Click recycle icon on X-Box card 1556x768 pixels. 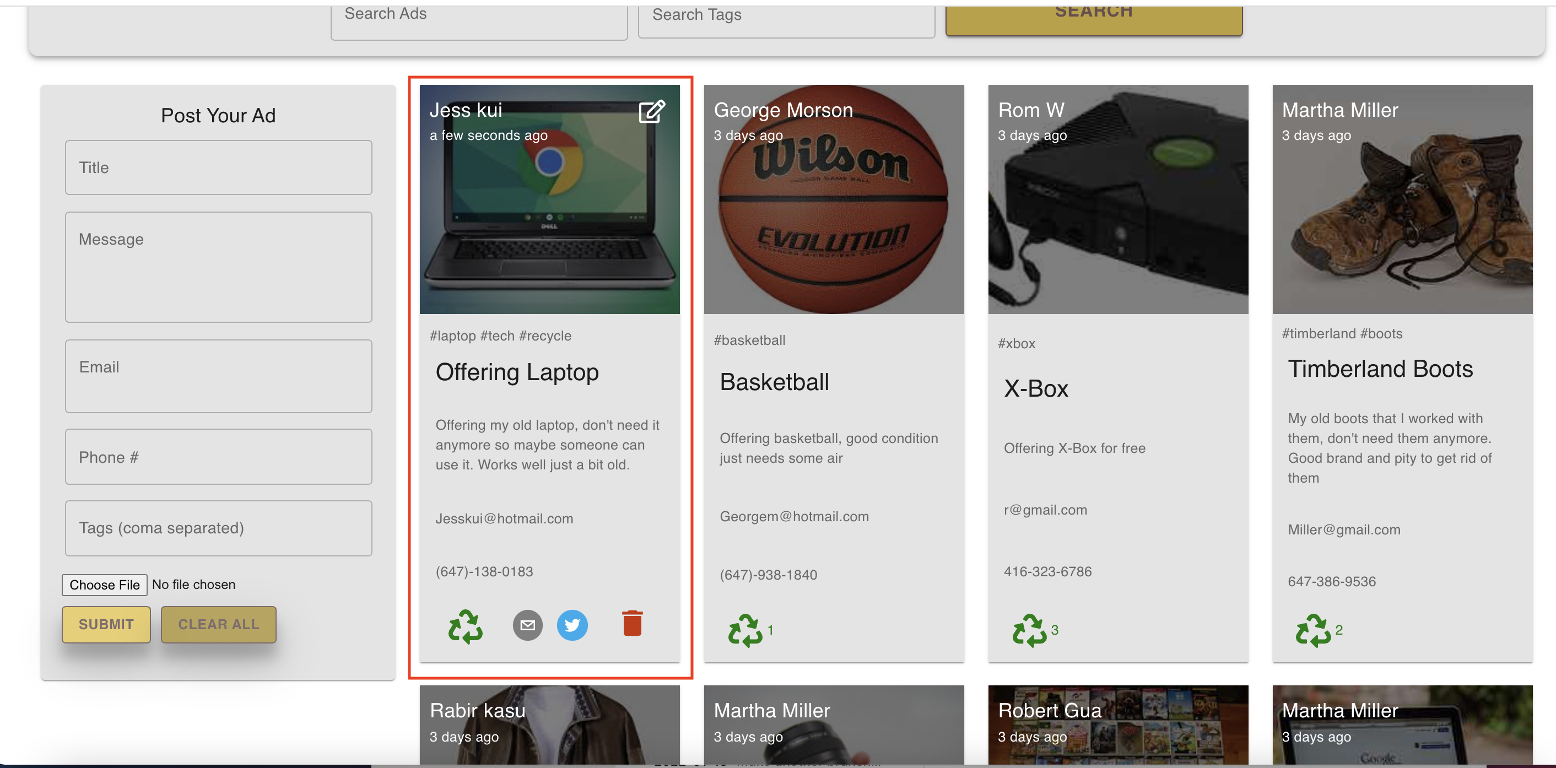coord(1029,630)
